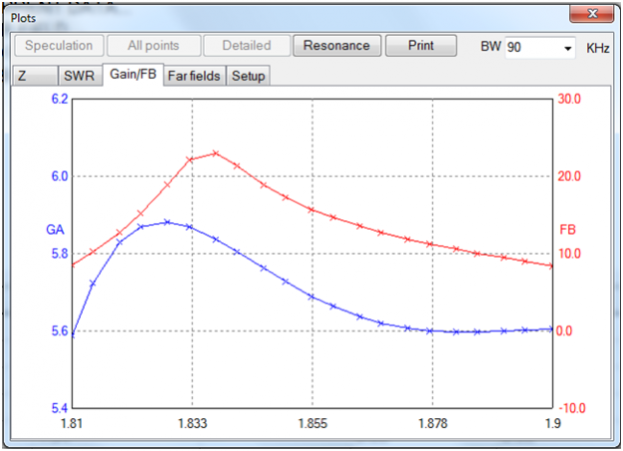Switch to the Setup tab
Image resolution: width=623 pixels, height=451 pixels.
[x=249, y=76]
